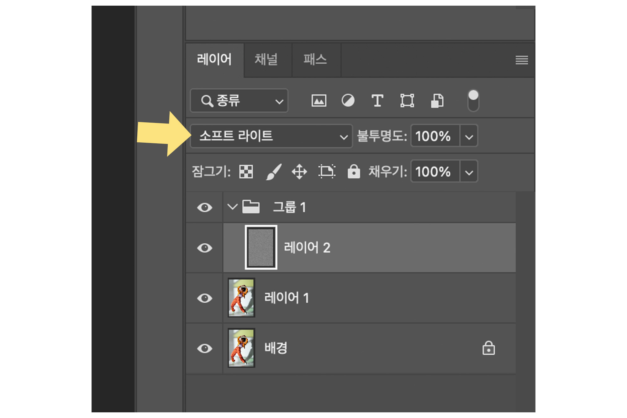Hide the 그룹 1 group visibility
This screenshot has width=627, height=418.
(205, 208)
